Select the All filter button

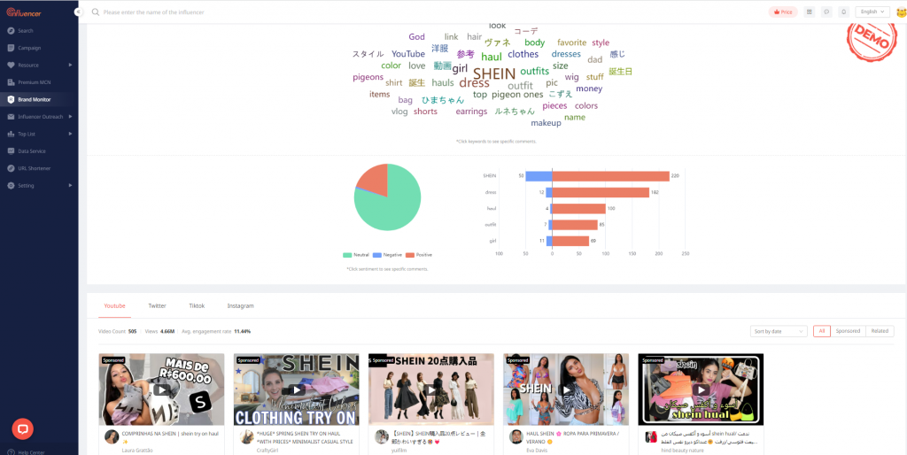point(821,331)
